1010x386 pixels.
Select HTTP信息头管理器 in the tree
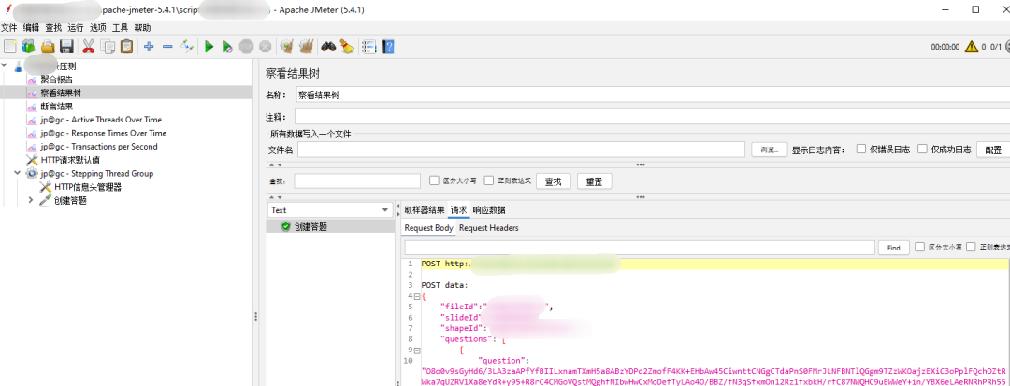point(88,187)
